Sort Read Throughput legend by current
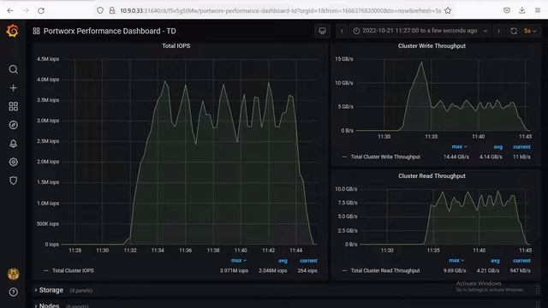The width and height of the screenshot is (548, 308). [521, 261]
